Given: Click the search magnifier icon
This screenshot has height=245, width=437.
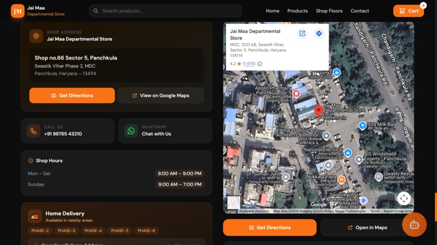Looking at the screenshot, I should coord(95,11).
